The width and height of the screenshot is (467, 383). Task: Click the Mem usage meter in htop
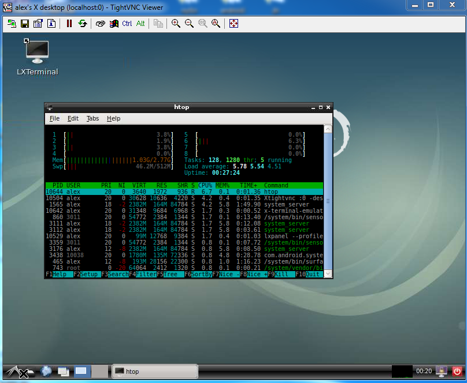[x=113, y=160]
